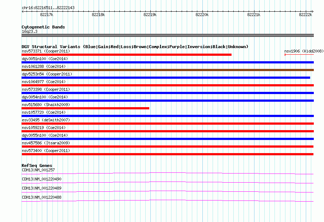Click the 16q23.3 band label
The width and height of the screenshot is (324, 222).
pyautogui.click(x=29, y=31)
